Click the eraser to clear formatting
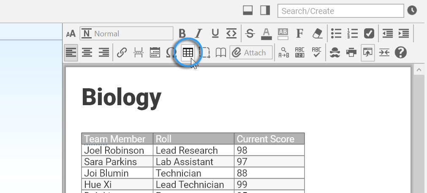This screenshot has height=193, width=427. click(317, 33)
